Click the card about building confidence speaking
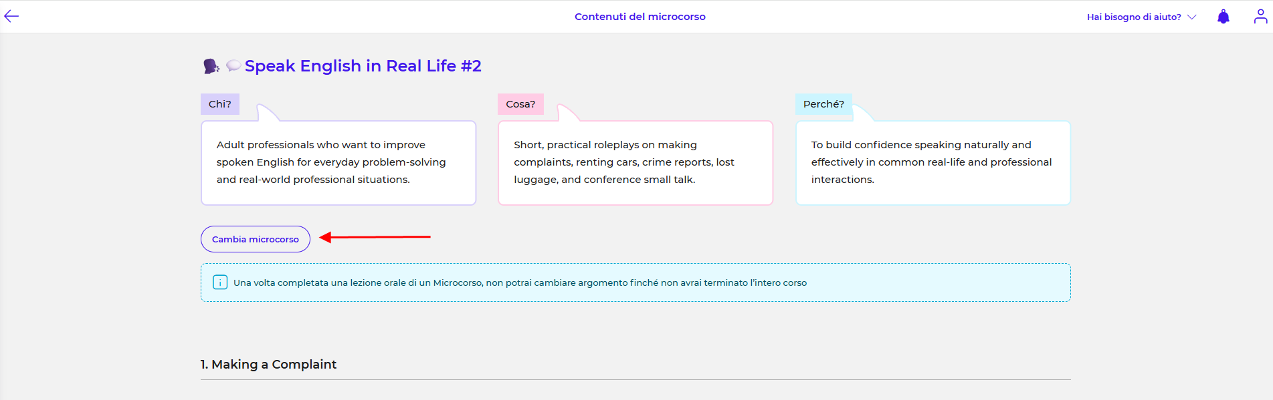Viewport: 1273px width, 400px height. [x=933, y=162]
